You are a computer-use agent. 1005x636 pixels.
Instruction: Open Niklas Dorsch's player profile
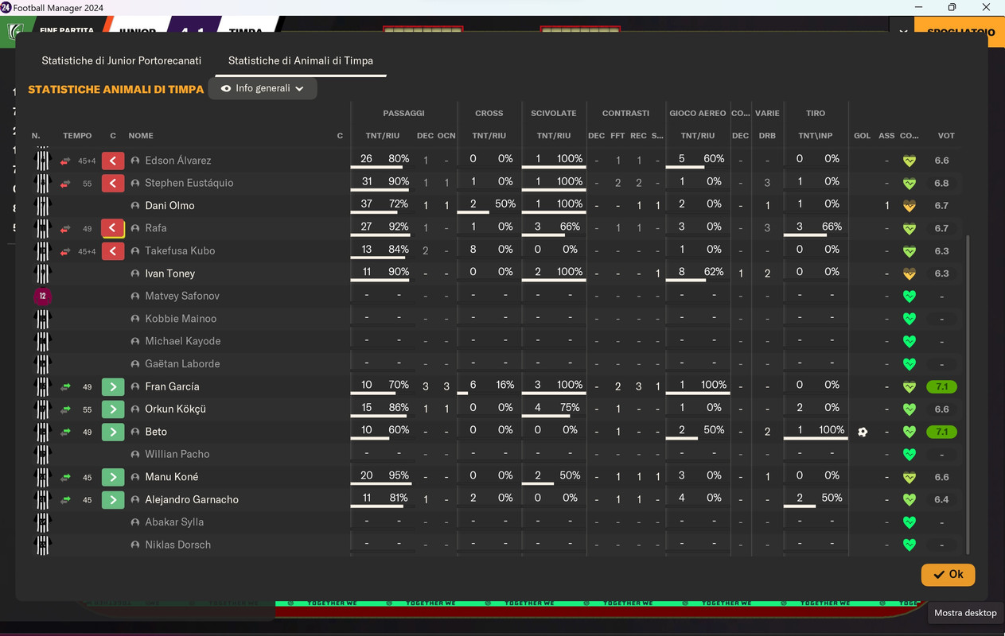tap(178, 545)
